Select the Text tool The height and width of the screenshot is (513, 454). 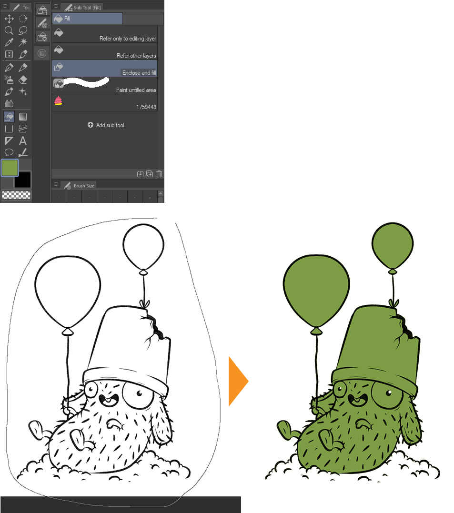pos(23,141)
